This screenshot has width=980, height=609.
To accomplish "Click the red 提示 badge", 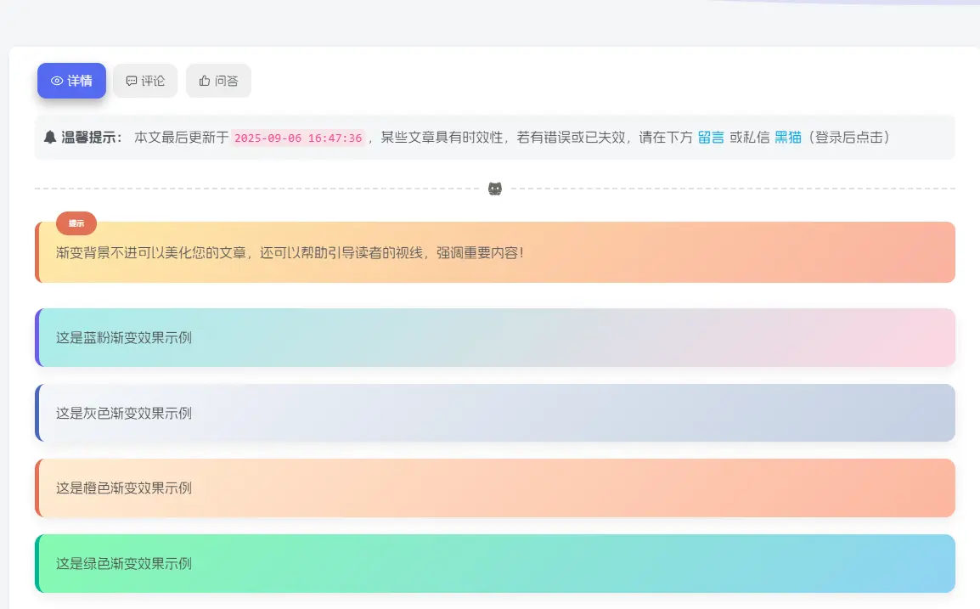I will tap(76, 223).
